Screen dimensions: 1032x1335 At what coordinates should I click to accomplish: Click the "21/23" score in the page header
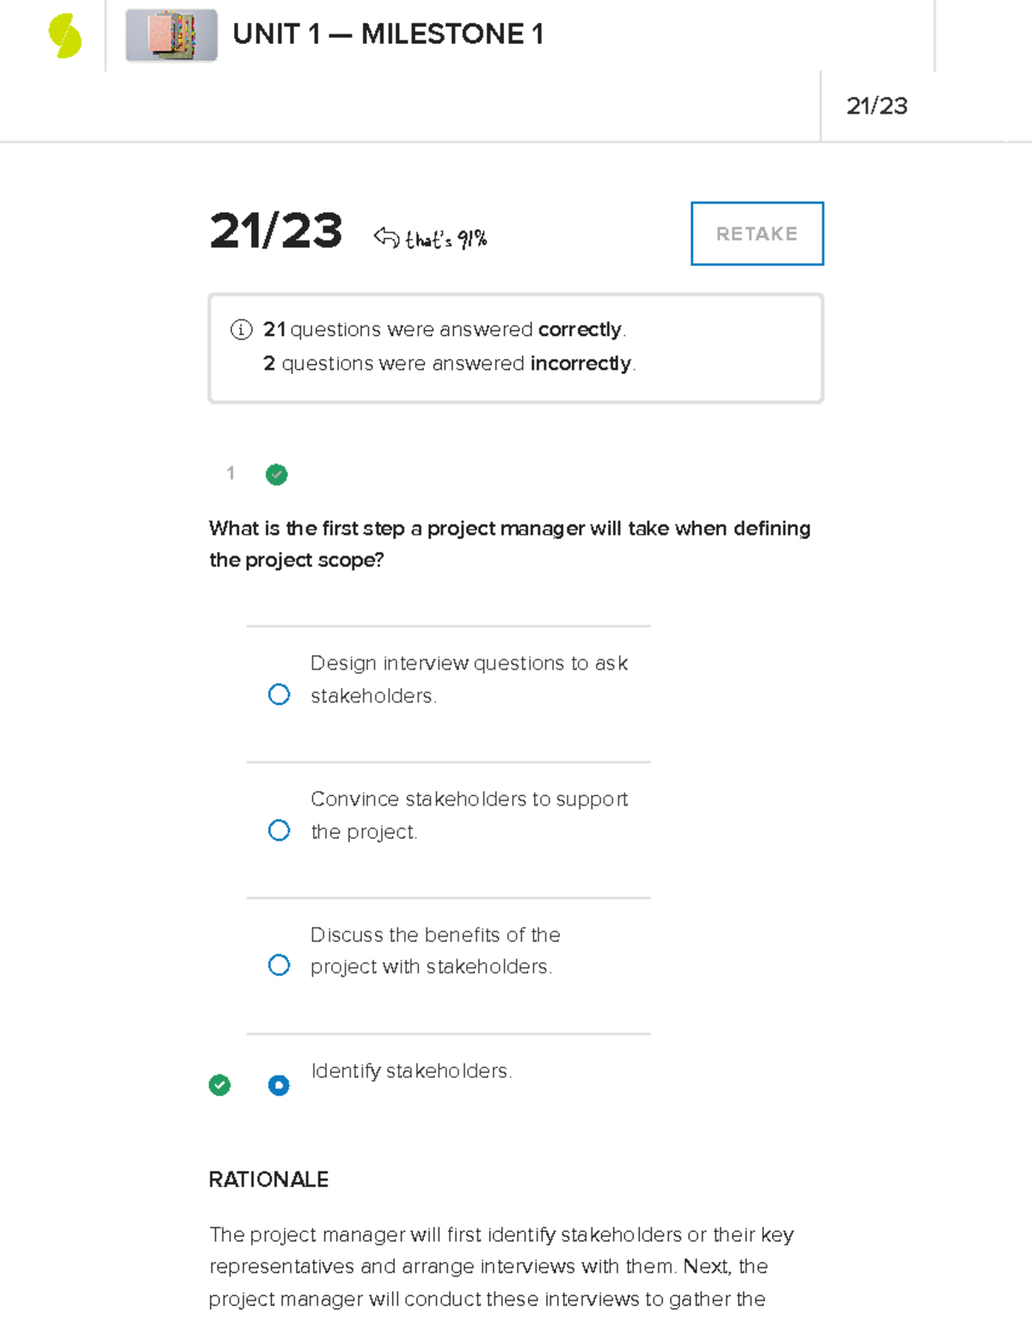(x=879, y=107)
